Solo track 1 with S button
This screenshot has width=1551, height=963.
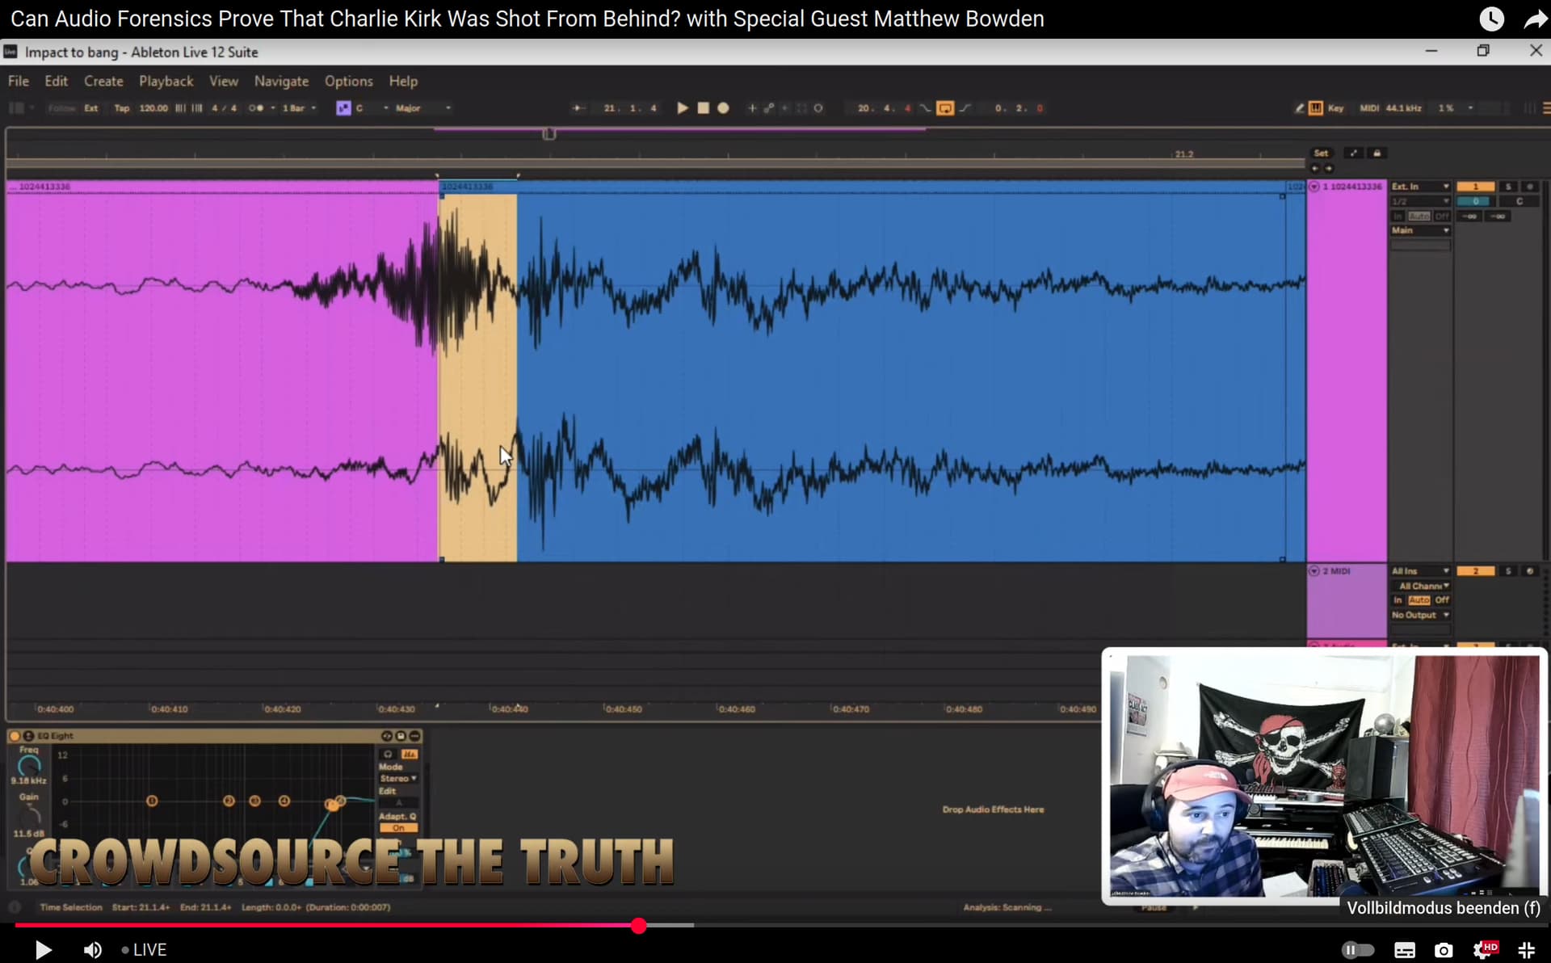coord(1507,187)
